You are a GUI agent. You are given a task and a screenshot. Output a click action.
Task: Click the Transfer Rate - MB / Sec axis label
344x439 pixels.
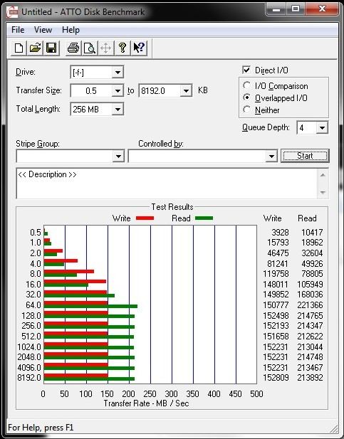coord(146,403)
